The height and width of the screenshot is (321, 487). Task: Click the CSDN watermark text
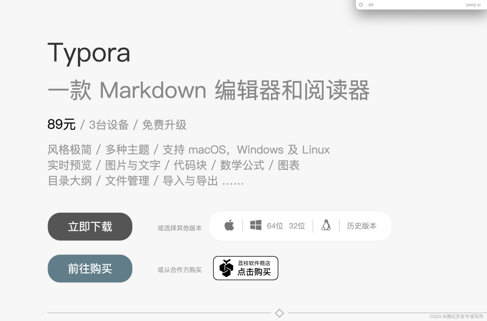point(457,316)
